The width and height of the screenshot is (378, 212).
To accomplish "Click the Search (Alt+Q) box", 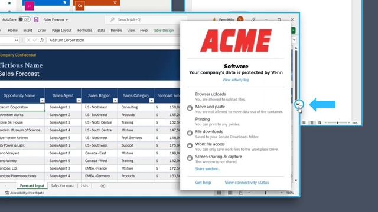I will click(146, 19).
